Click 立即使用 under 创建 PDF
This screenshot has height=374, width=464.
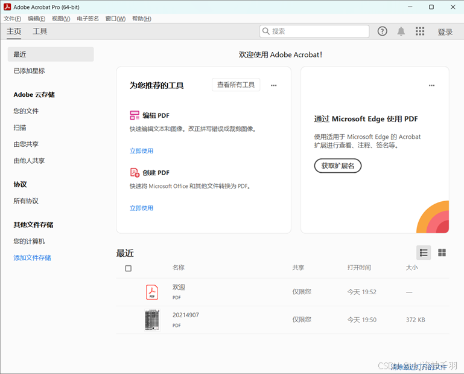141,208
